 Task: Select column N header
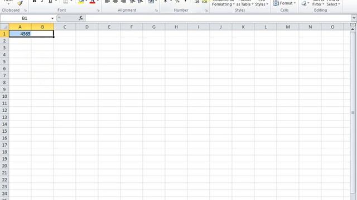[310, 27]
